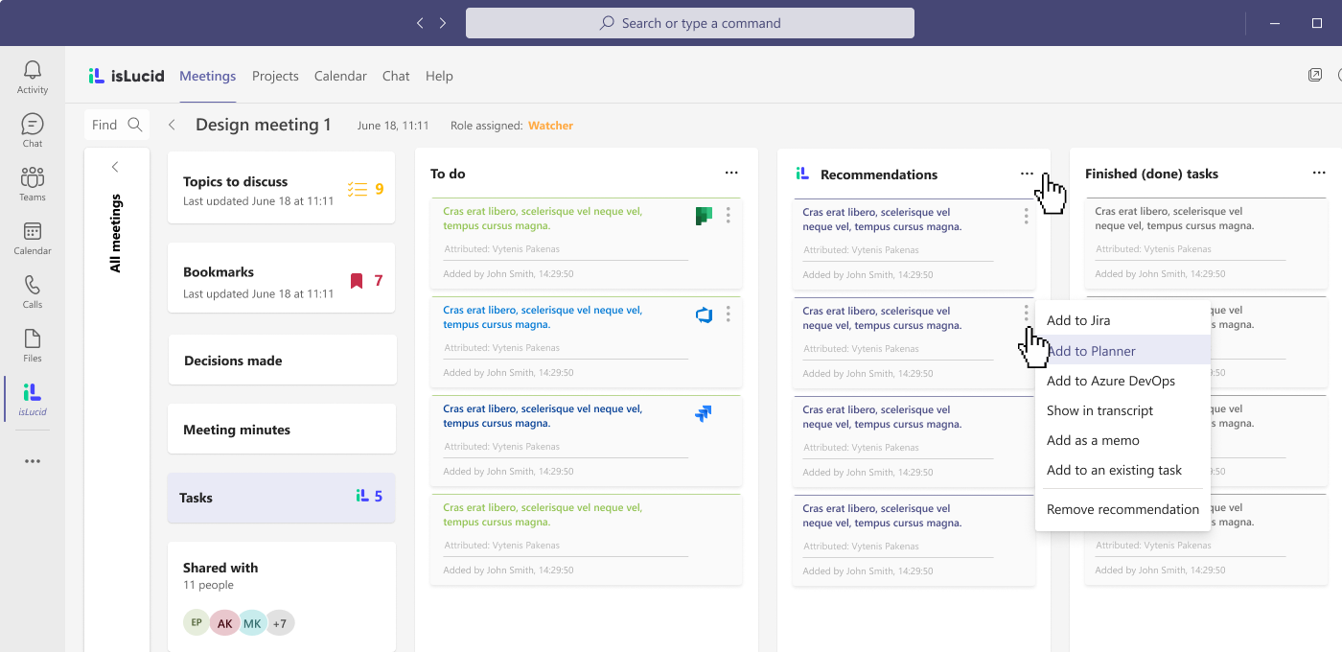
Task: Open the Bookmarks section
Action: (282, 278)
